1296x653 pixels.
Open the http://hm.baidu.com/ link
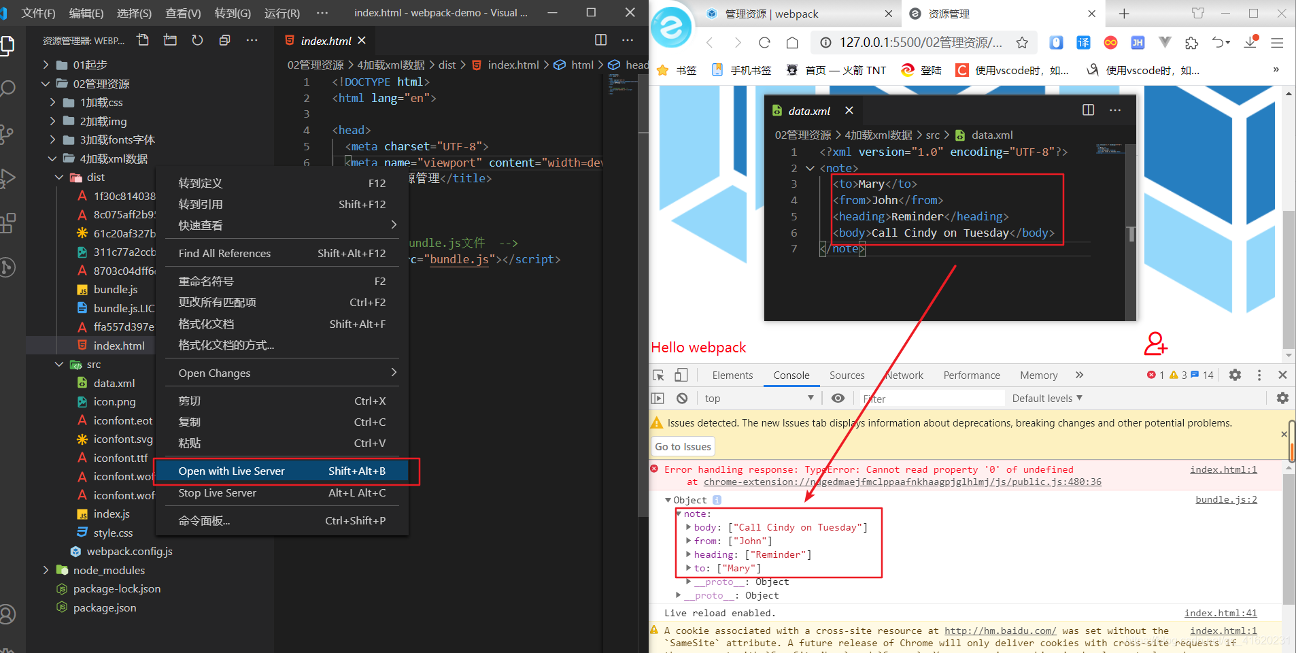coord(1000,631)
